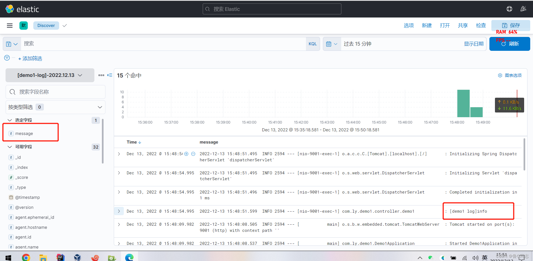Open the Discover breadcrumb dropdown chevron
533x261 pixels.
[65, 26]
